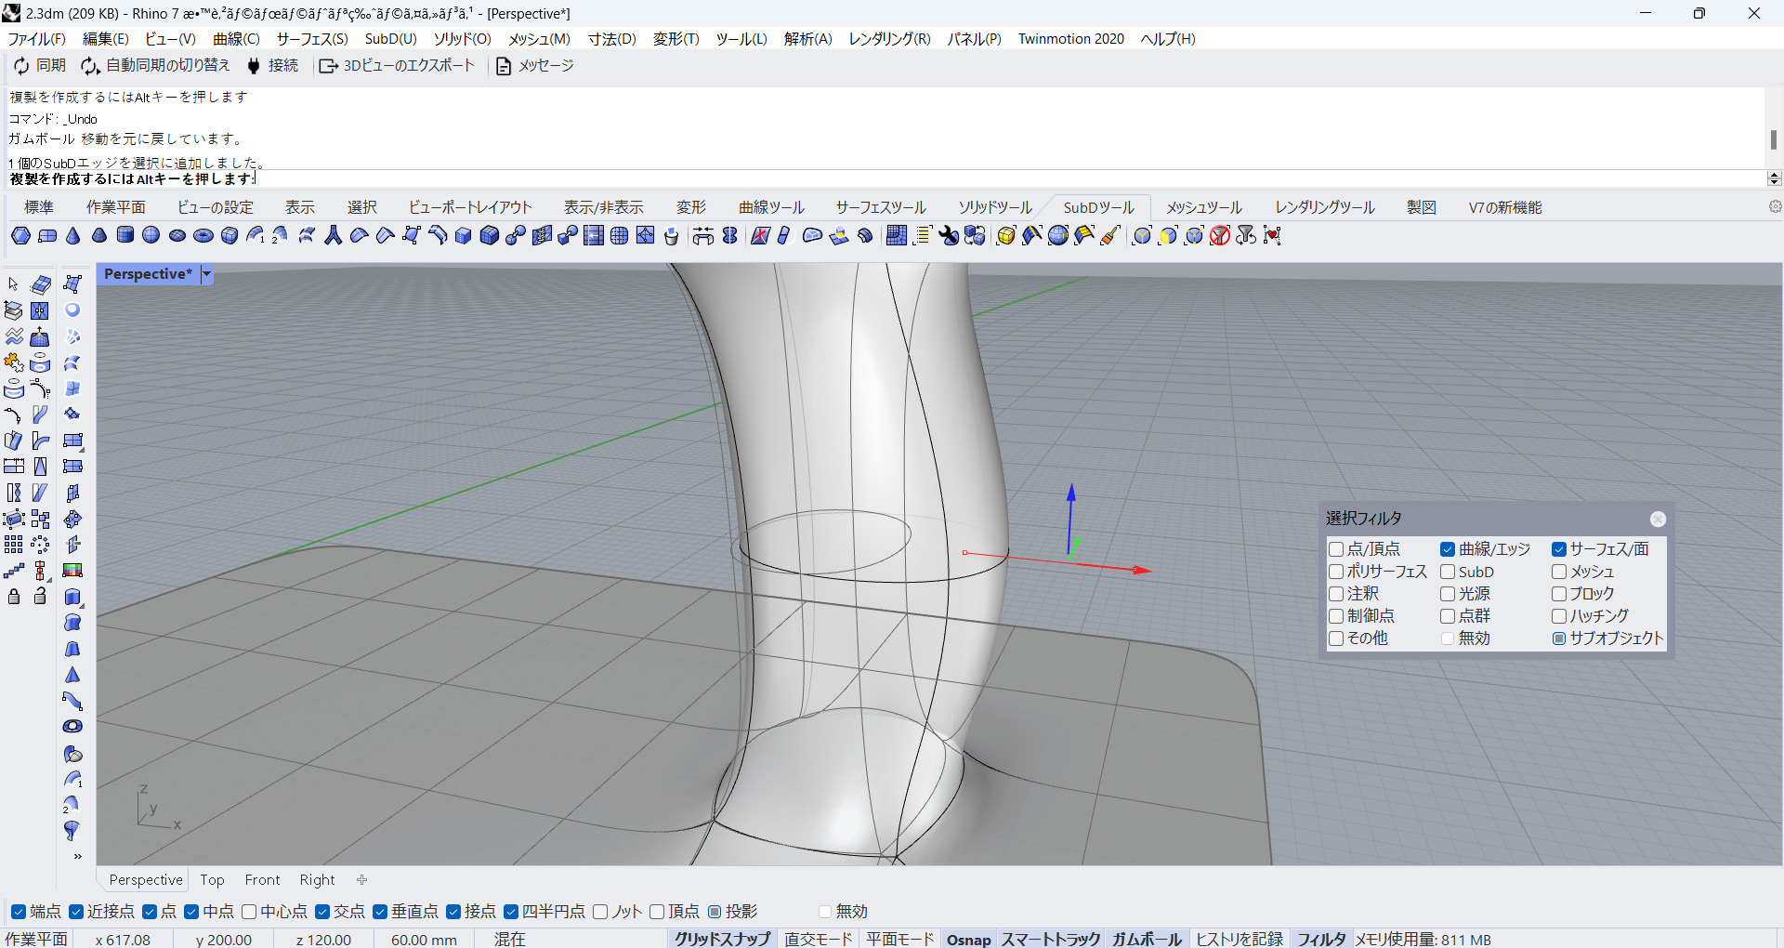Toggle グリッドスナップ in status bar
This screenshot has width=1784, height=948.
click(x=722, y=939)
